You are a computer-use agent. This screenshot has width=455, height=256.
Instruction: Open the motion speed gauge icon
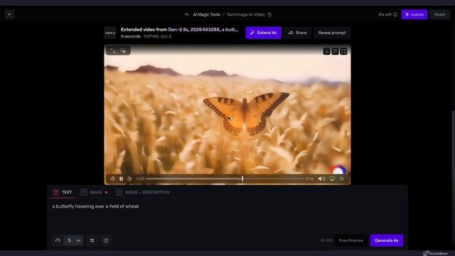(58, 240)
